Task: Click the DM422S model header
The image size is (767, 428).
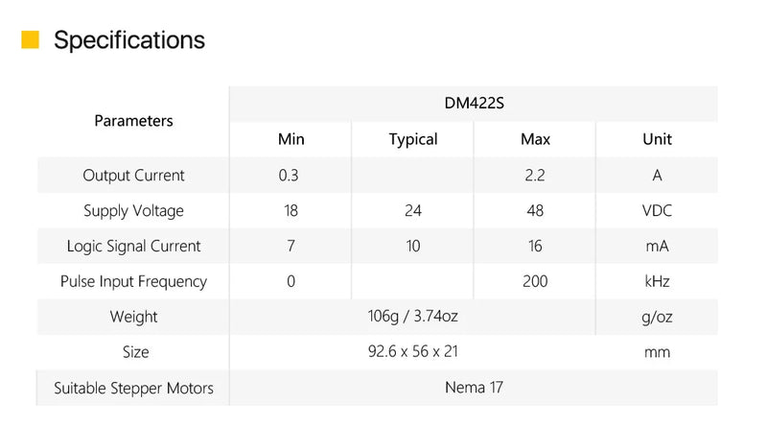Action: pyautogui.click(x=474, y=104)
